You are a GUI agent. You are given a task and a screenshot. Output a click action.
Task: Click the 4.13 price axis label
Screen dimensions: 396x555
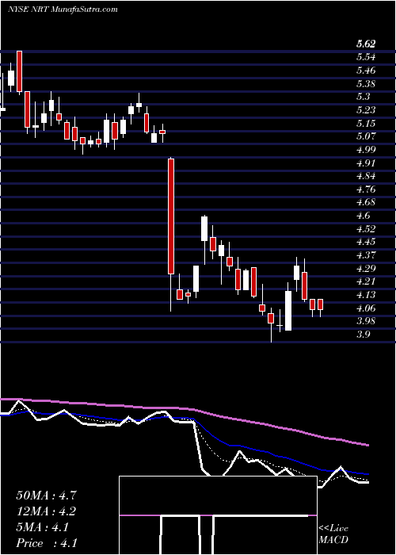coord(366,295)
